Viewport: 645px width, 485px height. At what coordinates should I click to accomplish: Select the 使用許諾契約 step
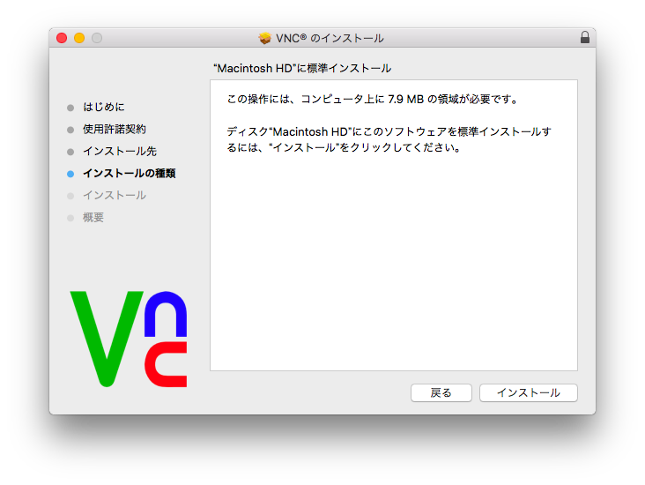pyautogui.click(x=115, y=130)
